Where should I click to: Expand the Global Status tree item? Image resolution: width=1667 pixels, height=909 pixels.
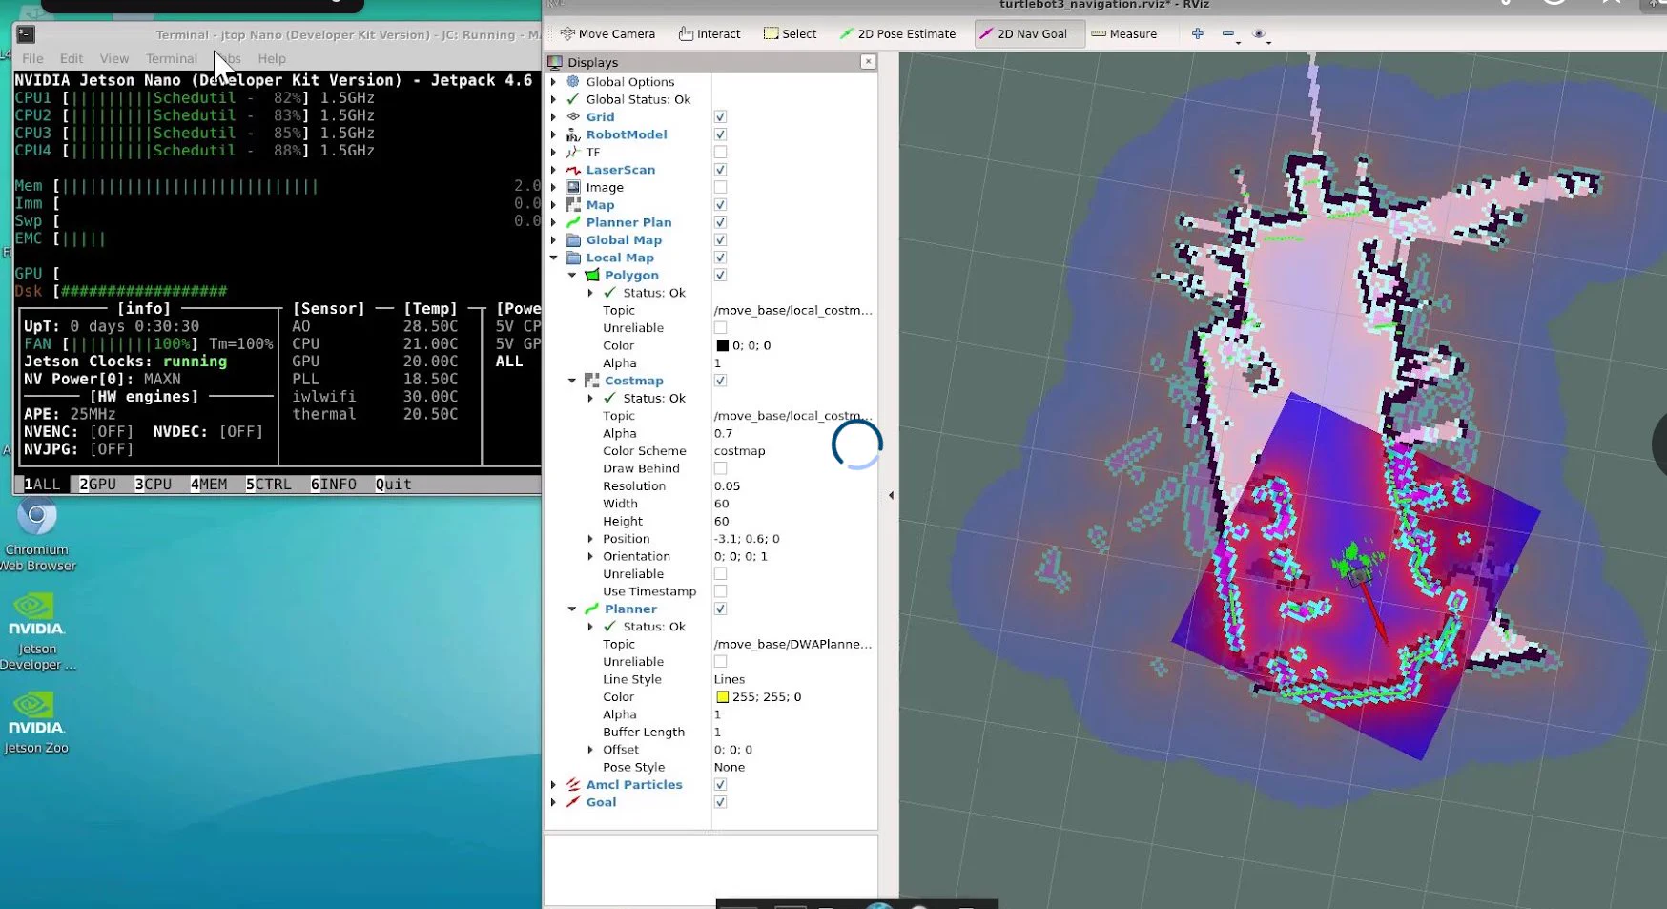click(553, 99)
